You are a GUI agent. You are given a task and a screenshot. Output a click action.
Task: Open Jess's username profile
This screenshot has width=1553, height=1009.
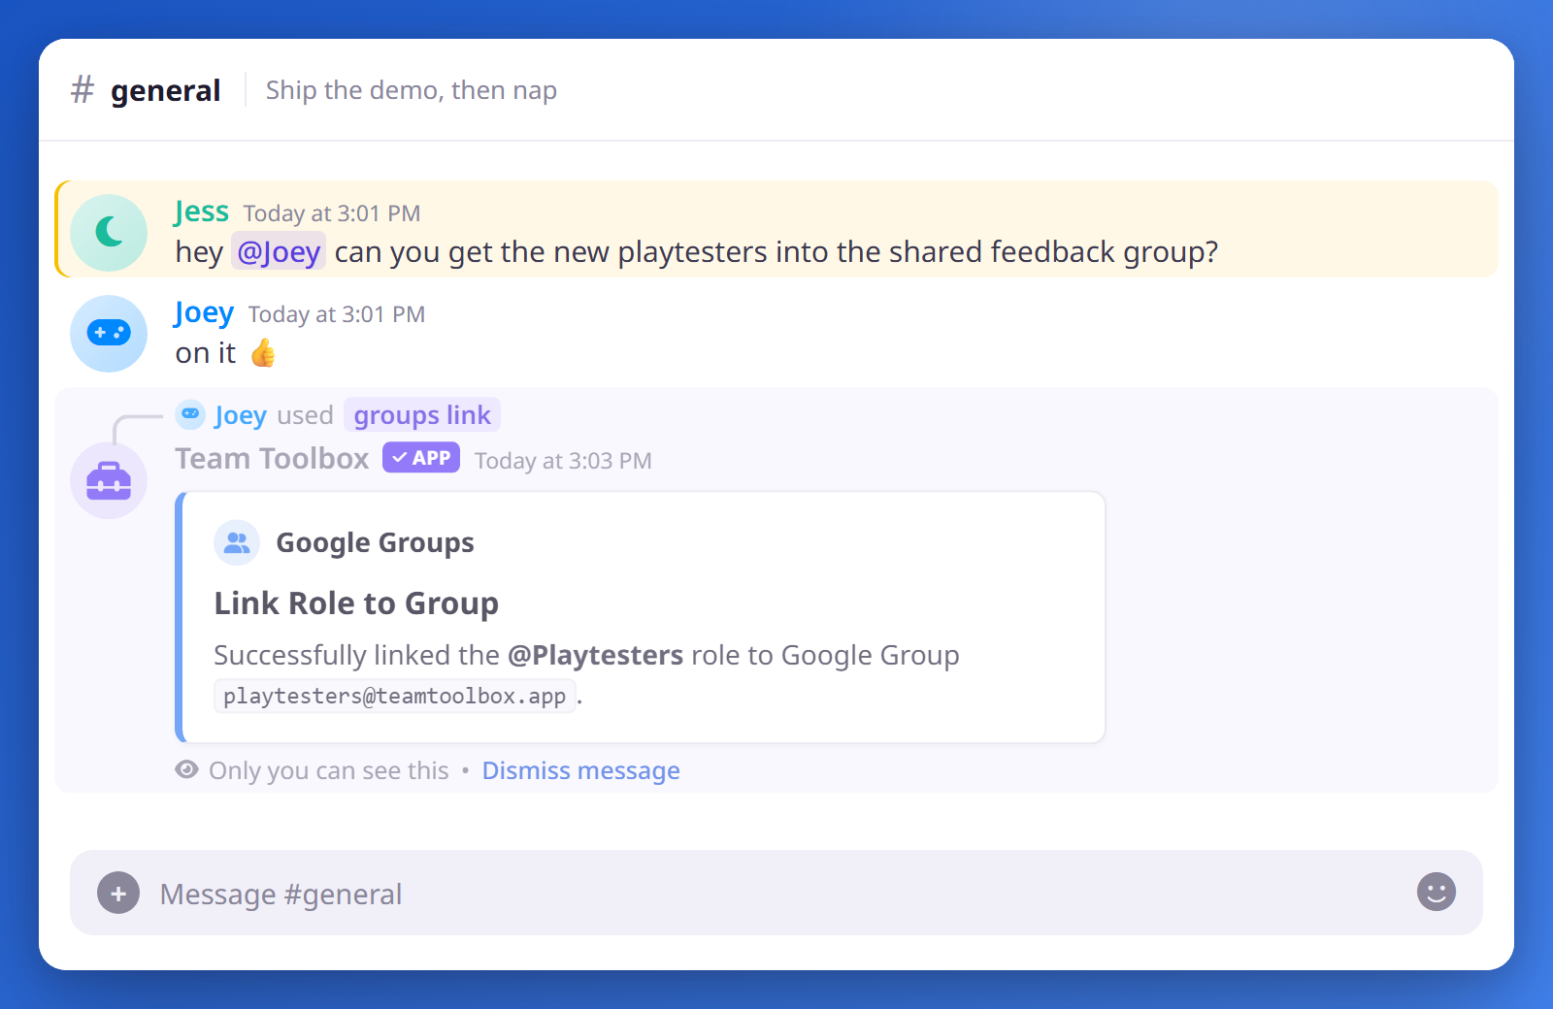(202, 212)
